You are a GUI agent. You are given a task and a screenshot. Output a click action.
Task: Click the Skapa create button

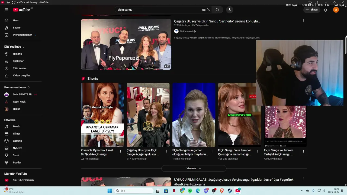(x=311, y=10)
